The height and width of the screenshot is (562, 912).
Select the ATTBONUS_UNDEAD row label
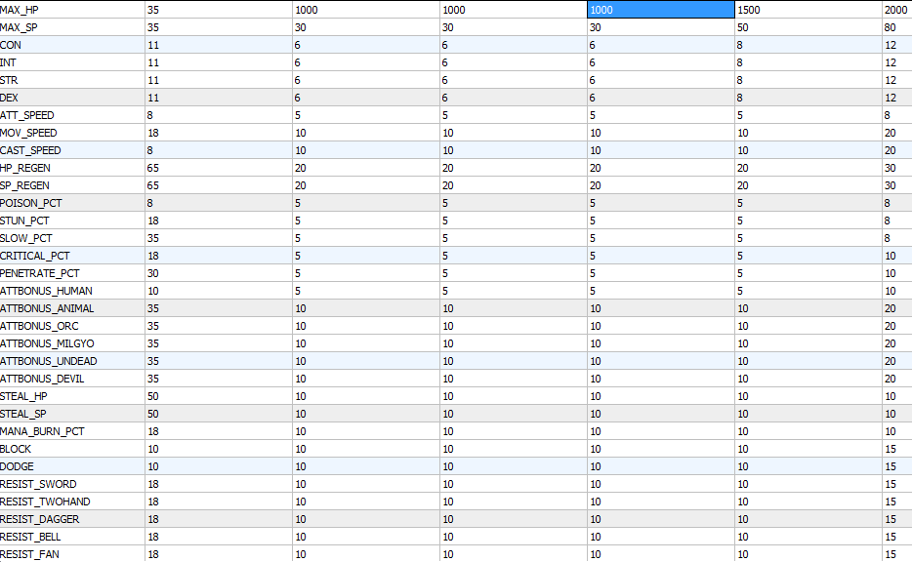[48, 361]
